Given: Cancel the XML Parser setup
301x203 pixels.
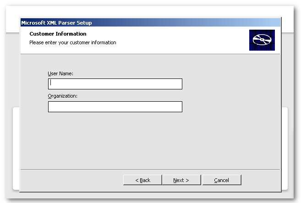Looking at the screenshot, I should [222, 180].
